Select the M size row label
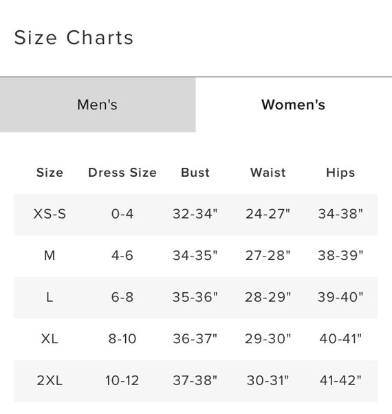 50,255
